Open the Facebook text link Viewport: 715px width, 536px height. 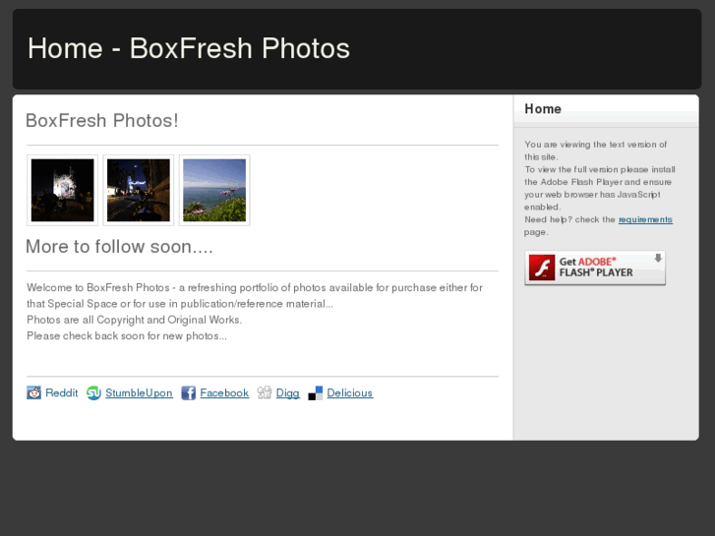tap(224, 393)
